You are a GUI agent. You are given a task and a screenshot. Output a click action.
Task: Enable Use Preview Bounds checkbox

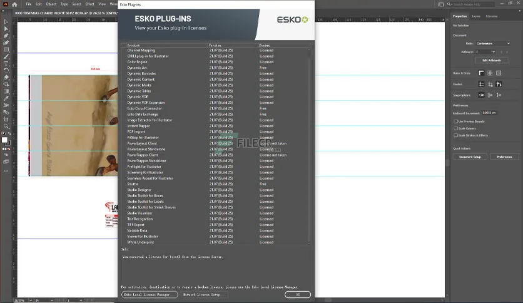[455, 121]
